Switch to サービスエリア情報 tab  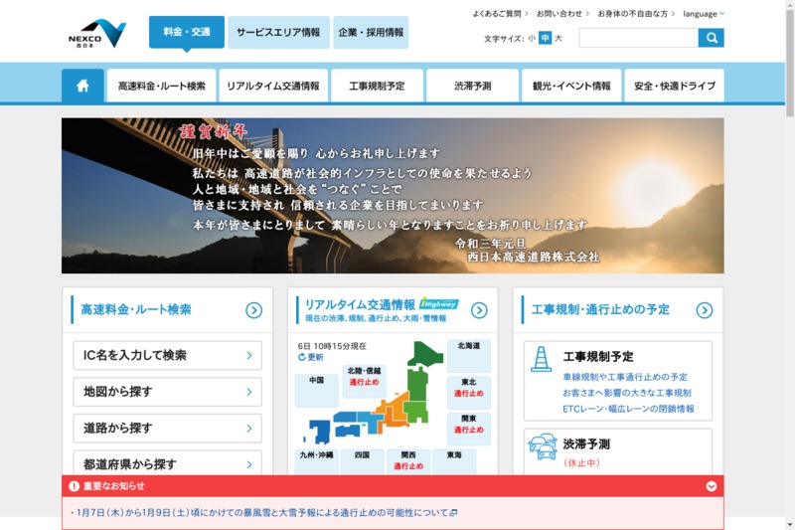click(278, 32)
